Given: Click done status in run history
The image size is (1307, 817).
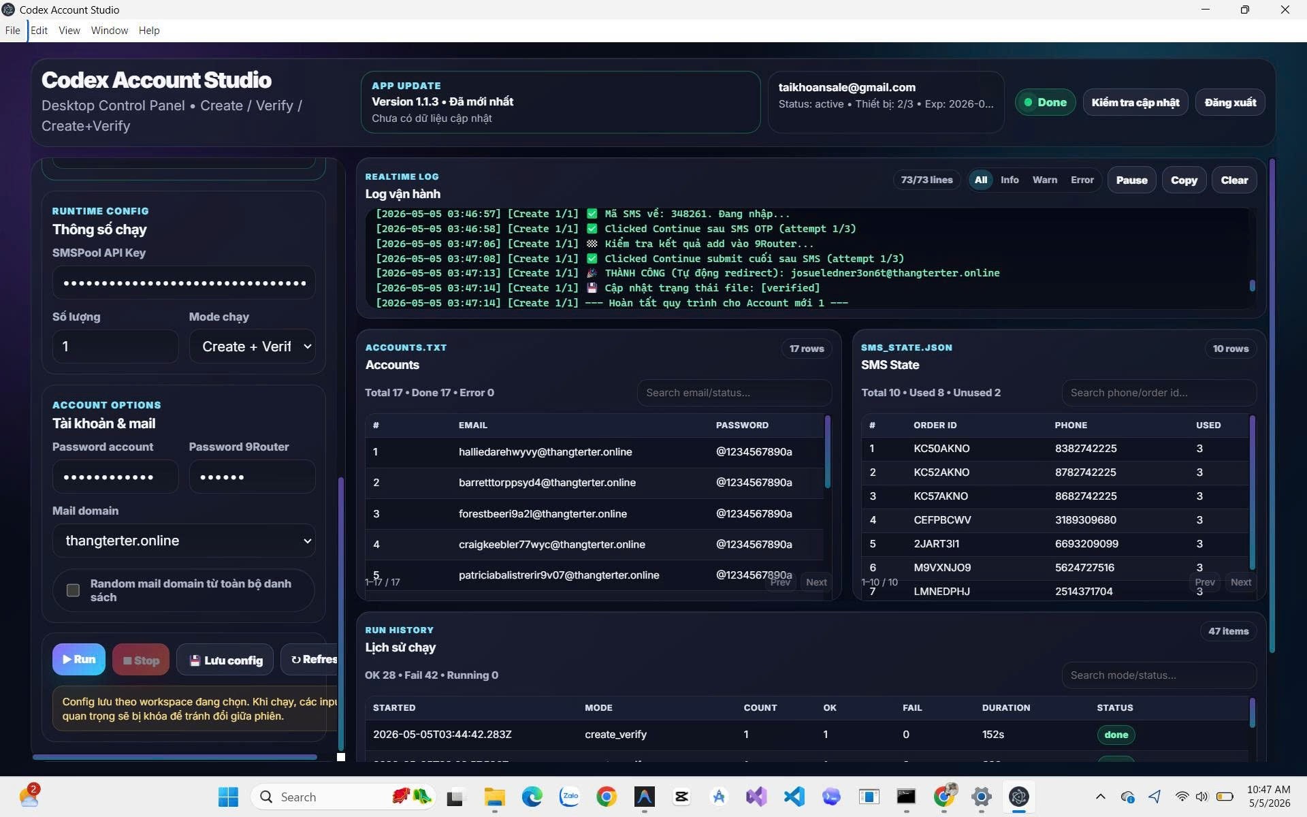Looking at the screenshot, I should (x=1116, y=735).
